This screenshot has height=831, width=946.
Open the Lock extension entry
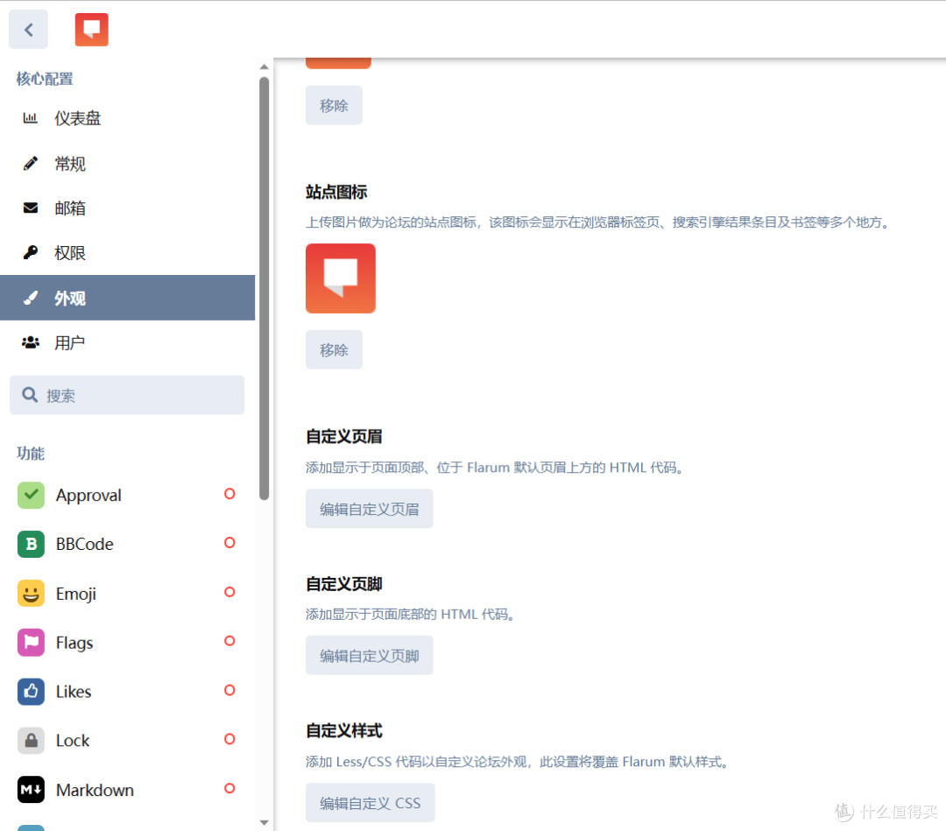click(127, 741)
